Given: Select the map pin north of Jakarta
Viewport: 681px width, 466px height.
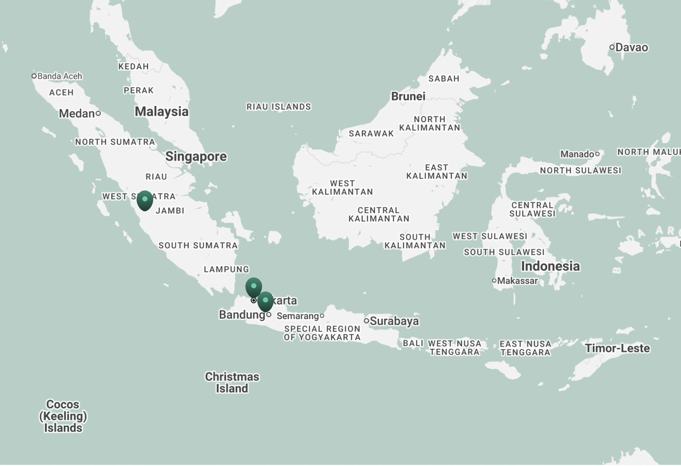Looking at the screenshot, I should click(254, 287).
